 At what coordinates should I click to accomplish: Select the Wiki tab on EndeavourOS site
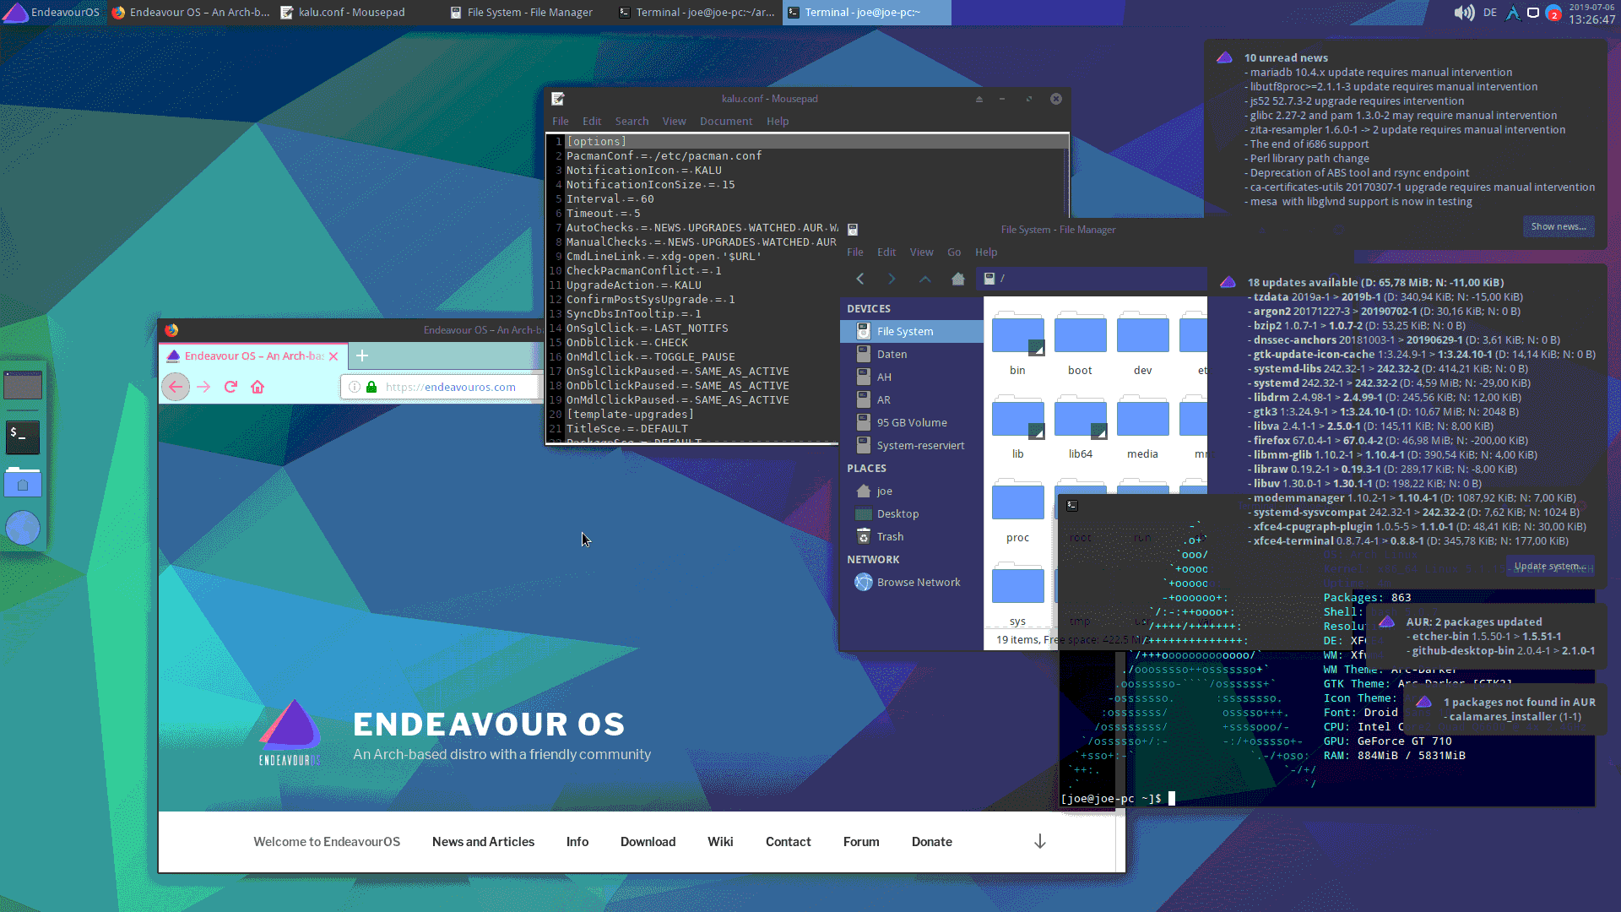(x=720, y=841)
